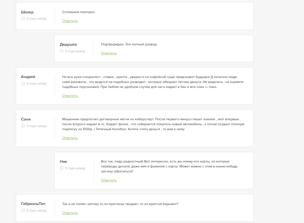Click the author name Ник
304x223 pixels.
(x=63, y=162)
